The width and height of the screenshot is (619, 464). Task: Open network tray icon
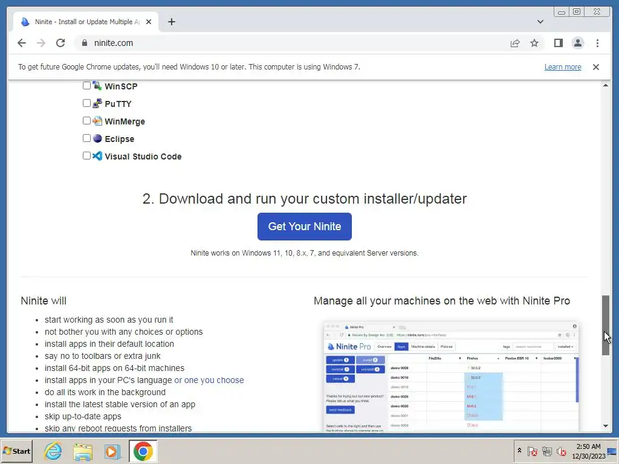click(546, 451)
